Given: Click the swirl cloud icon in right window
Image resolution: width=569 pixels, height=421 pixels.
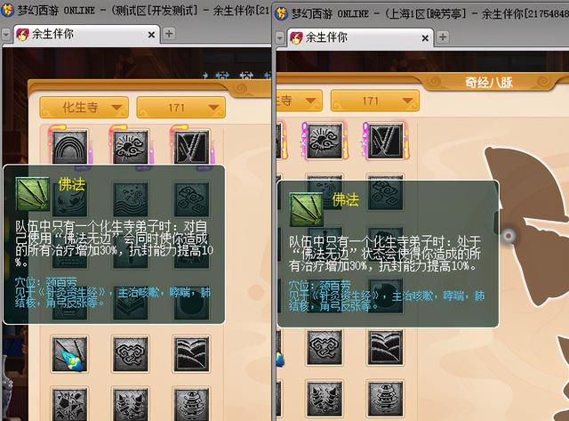Looking at the screenshot, I should click(x=325, y=348).
